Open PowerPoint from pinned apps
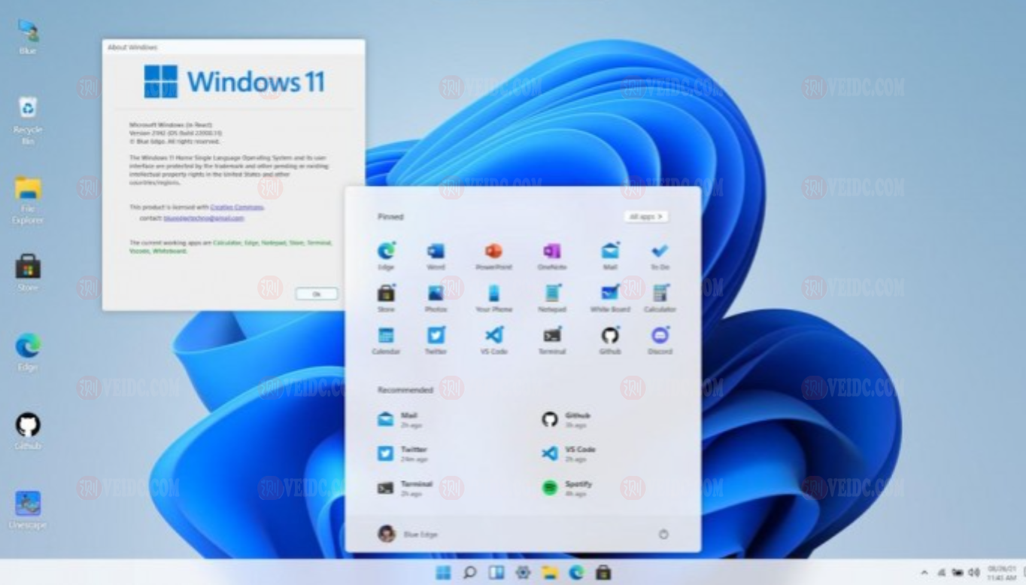 point(493,252)
